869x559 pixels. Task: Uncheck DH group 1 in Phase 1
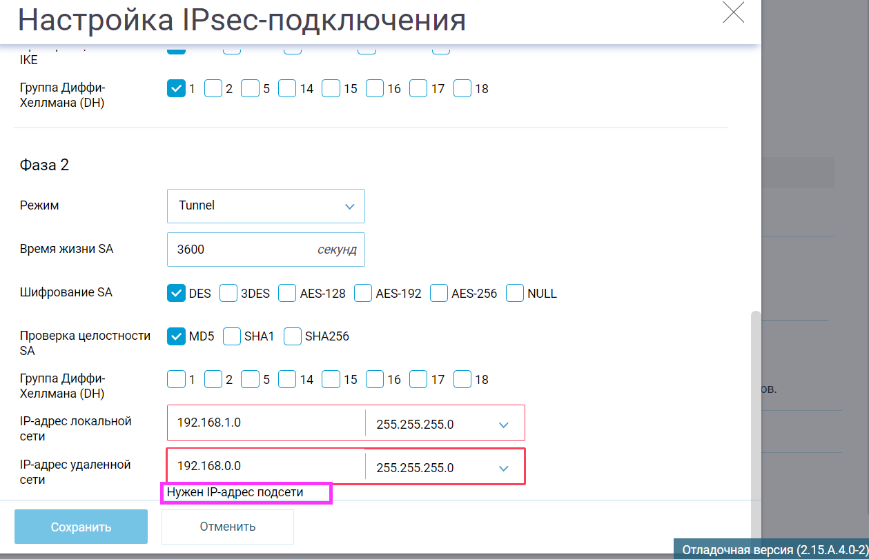point(177,88)
